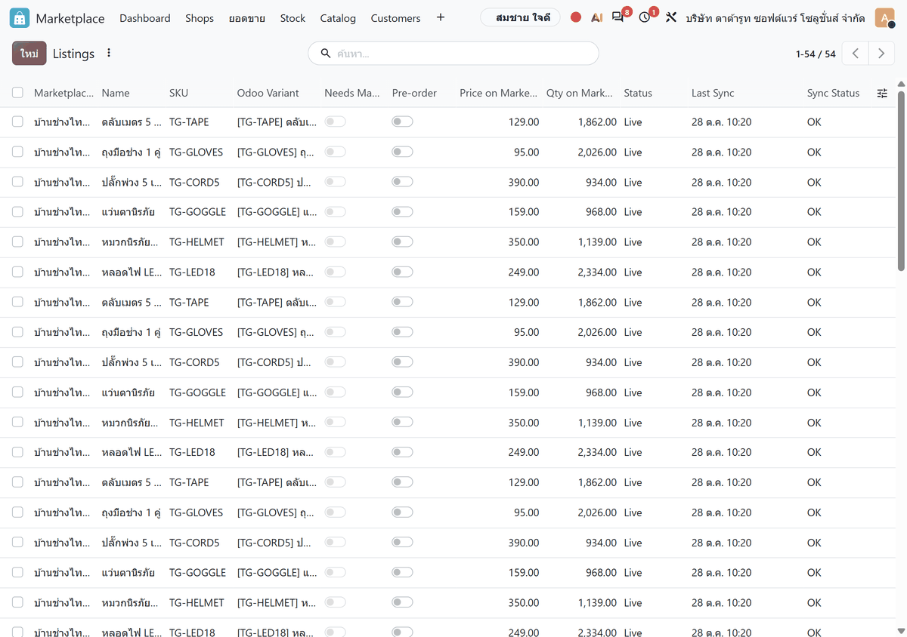Click quantity 968.00 in the topmost TG-GOGGLE row
This screenshot has width=907, height=637.
coord(601,212)
